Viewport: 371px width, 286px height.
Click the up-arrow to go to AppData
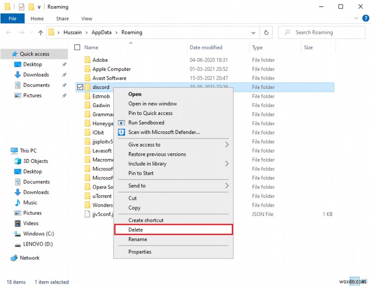click(41, 32)
